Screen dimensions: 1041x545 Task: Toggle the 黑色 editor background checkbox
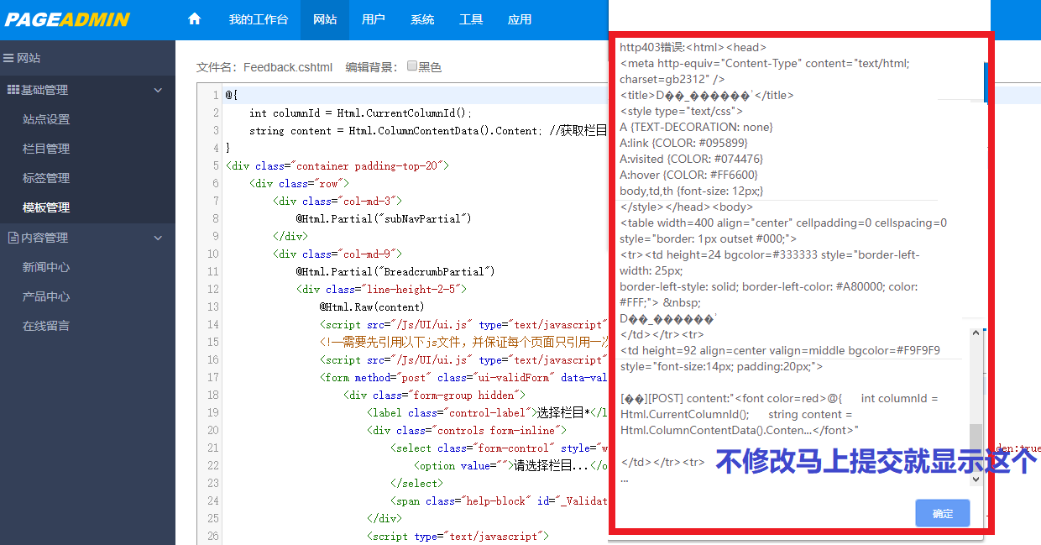(412, 66)
